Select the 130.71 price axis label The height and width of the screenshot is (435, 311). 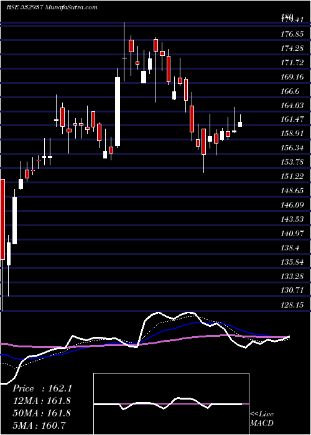click(x=292, y=291)
